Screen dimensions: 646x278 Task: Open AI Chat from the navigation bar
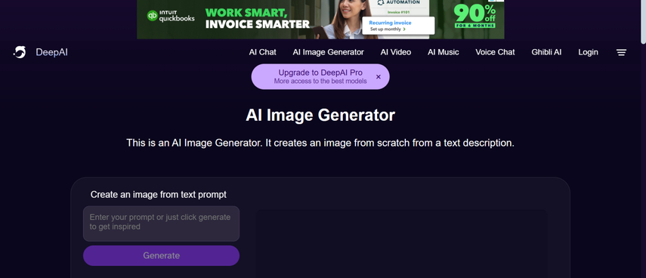[x=262, y=52]
